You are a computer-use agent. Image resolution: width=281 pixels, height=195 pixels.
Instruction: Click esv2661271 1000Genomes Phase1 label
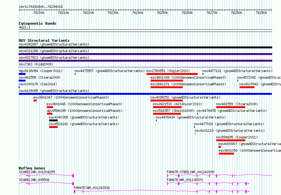(x=188, y=84)
